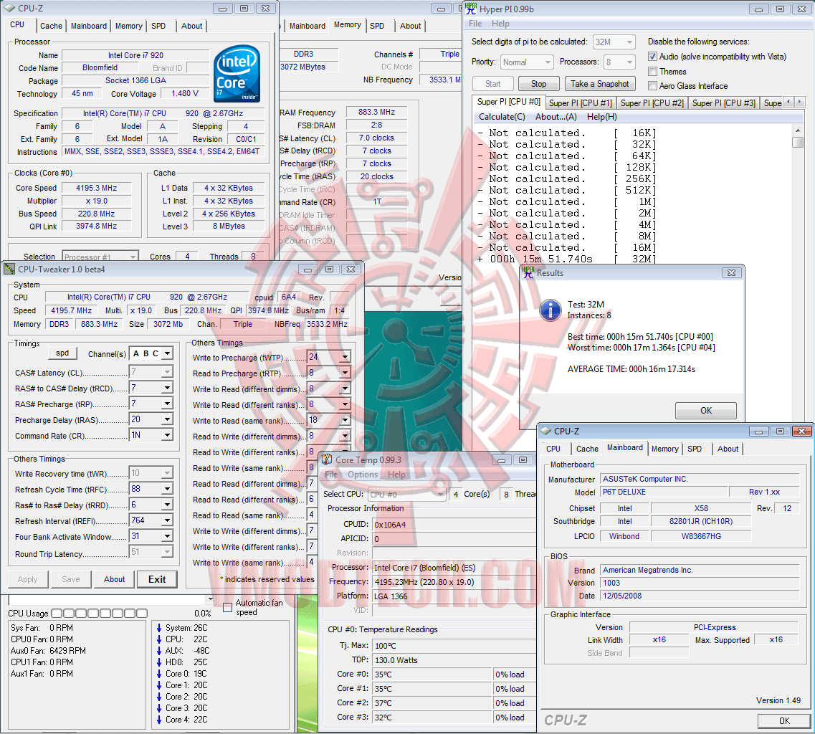
Task: Expand Write to Precharge (tWTP) dropdown
Action: (345, 356)
